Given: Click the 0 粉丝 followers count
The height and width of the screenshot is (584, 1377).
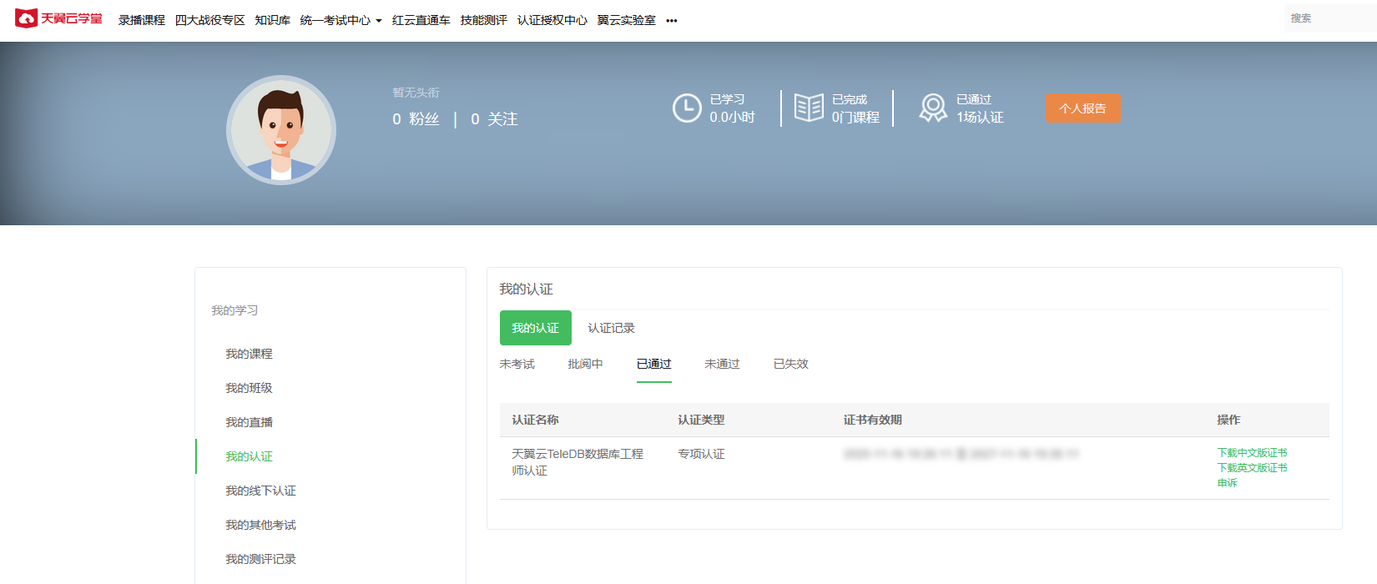Looking at the screenshot, I should (x=416, y=119).
